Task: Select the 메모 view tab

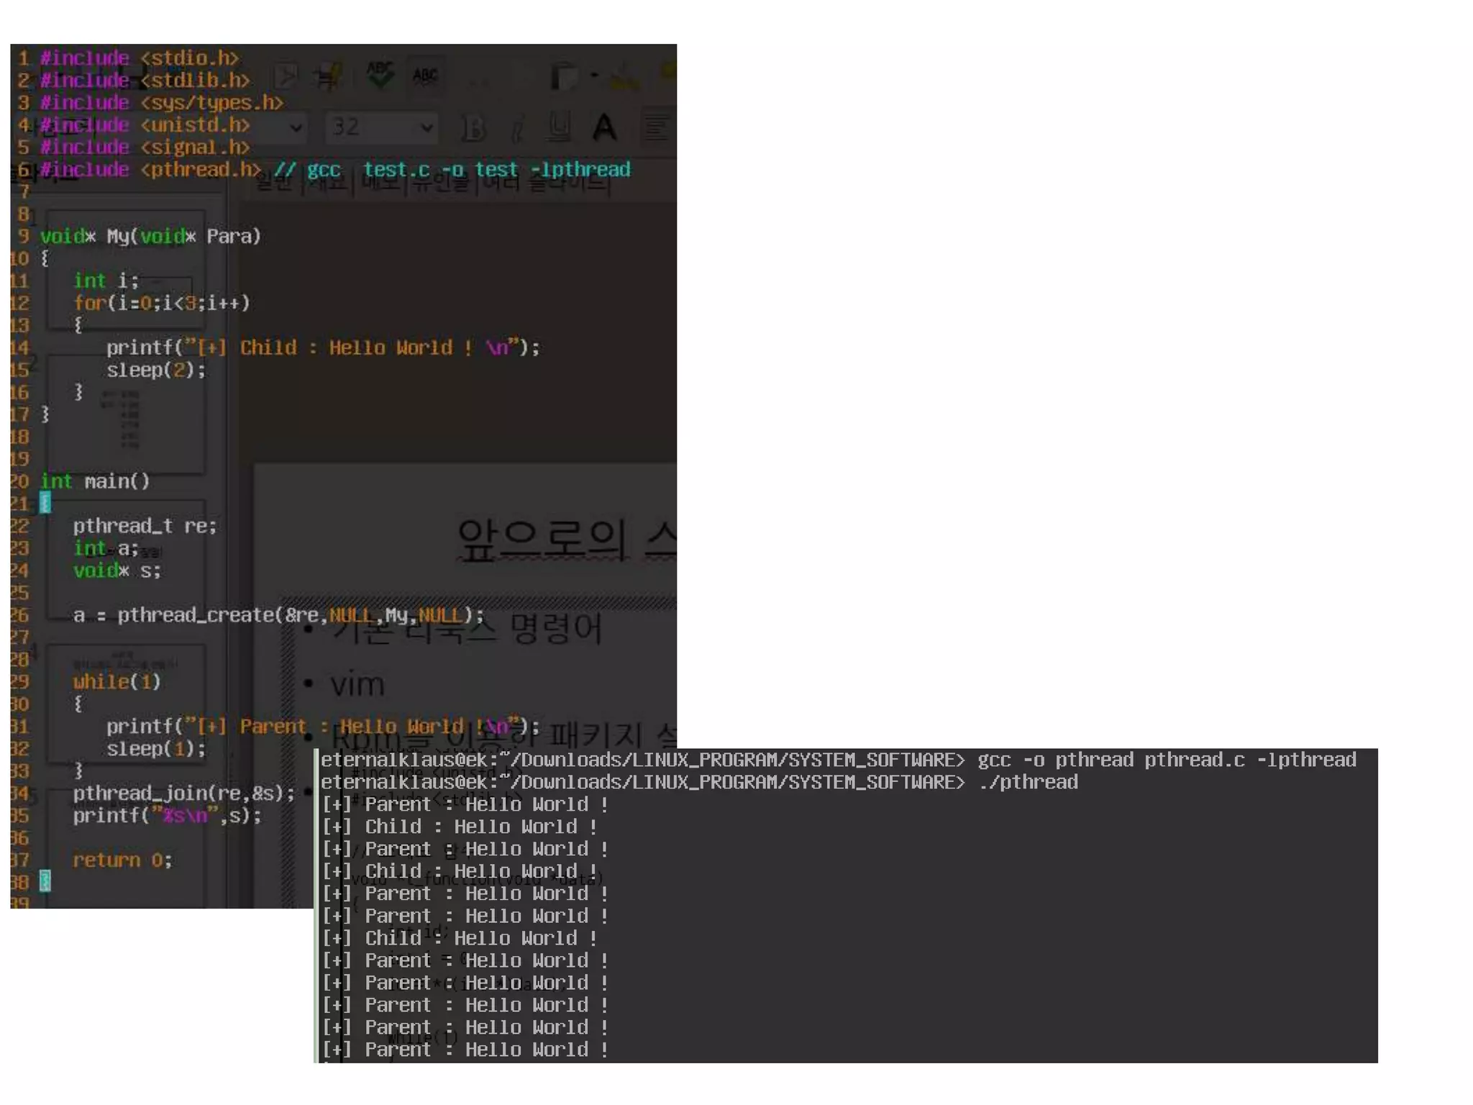Action: [x=381, y=184]
